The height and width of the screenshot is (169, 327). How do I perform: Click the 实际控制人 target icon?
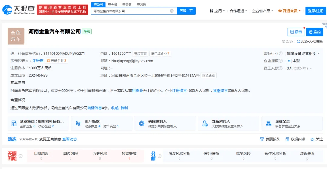click(x=142, y=123)
